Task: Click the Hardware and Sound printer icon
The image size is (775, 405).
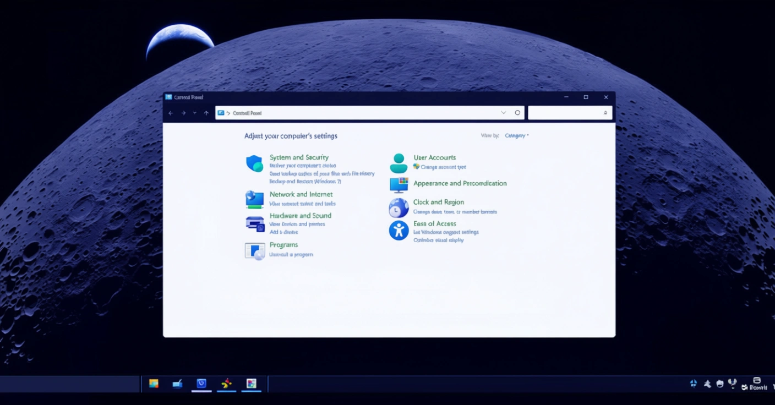Action: click(x=255, y=223)
